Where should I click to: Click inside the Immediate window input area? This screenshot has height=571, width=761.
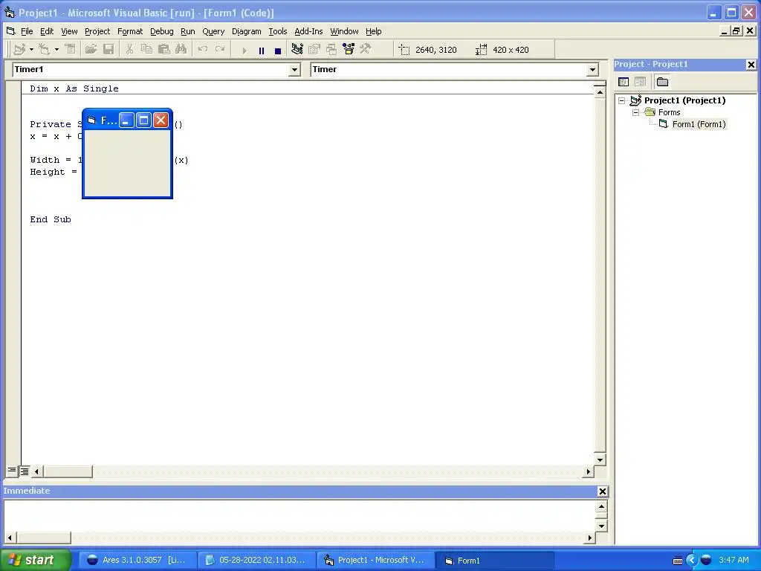[299, 516]
